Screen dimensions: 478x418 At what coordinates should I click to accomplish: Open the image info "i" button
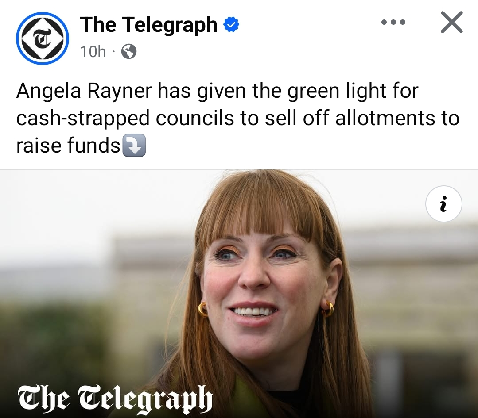click(x=443, y=203)
